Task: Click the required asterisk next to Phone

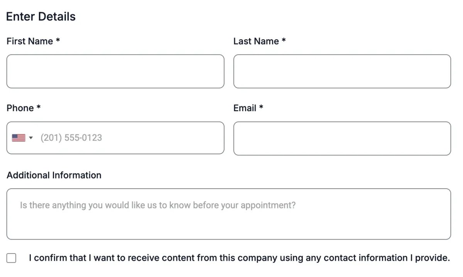Action: click(x=39, y=107)
